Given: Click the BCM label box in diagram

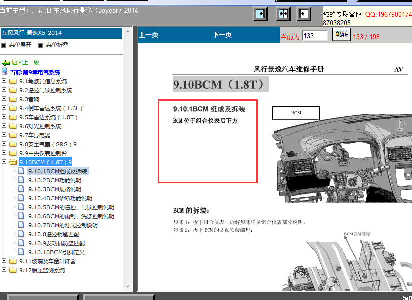Looking at the screenshot, I should 296,113.
